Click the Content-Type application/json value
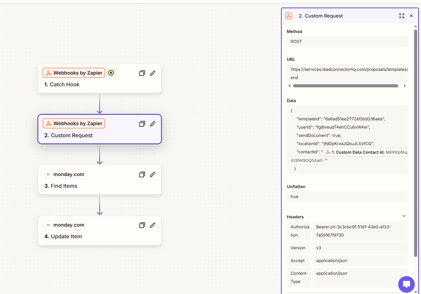421x294 pixels. pos(360,277)
